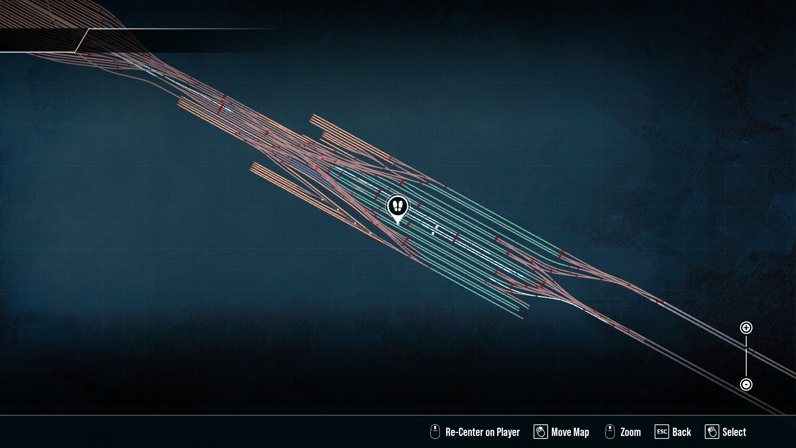
Task: Click the platform 5 number marker
Action: point(433,233)
